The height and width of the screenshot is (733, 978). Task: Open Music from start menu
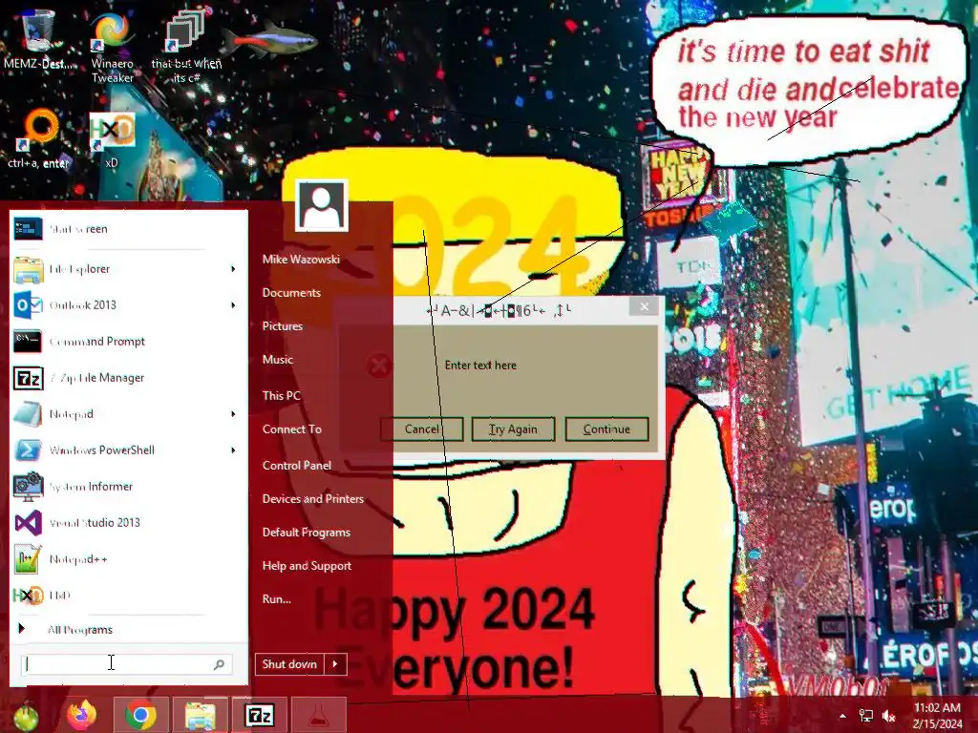click(278, 360)
